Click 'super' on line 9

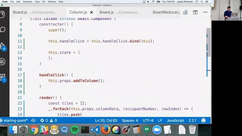pos(54,30)
